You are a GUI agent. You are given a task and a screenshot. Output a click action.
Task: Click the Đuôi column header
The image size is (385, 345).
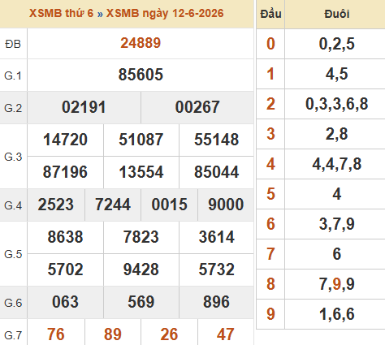tap(337, 14)
